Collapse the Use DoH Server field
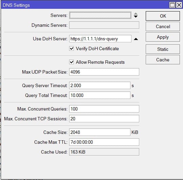 click(x=136, y=39)
